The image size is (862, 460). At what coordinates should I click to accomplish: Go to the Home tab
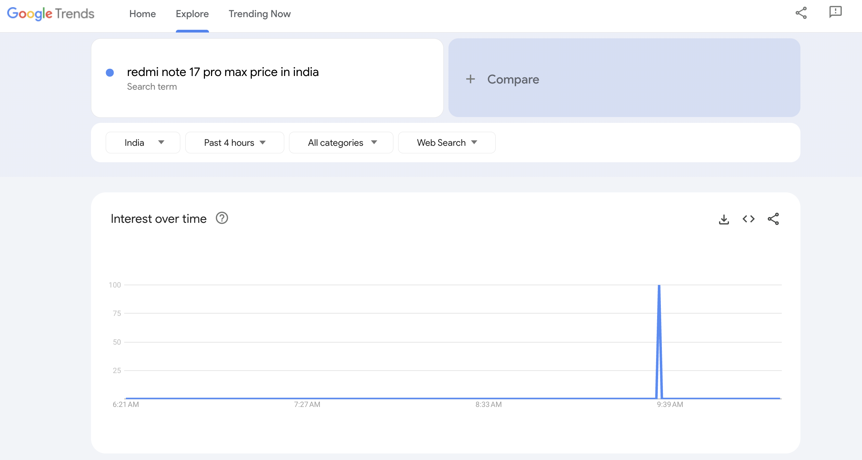(143, 14)
